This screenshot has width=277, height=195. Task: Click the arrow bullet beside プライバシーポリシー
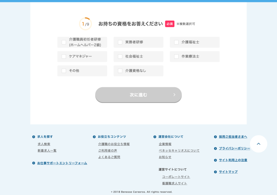click(215, 148)
